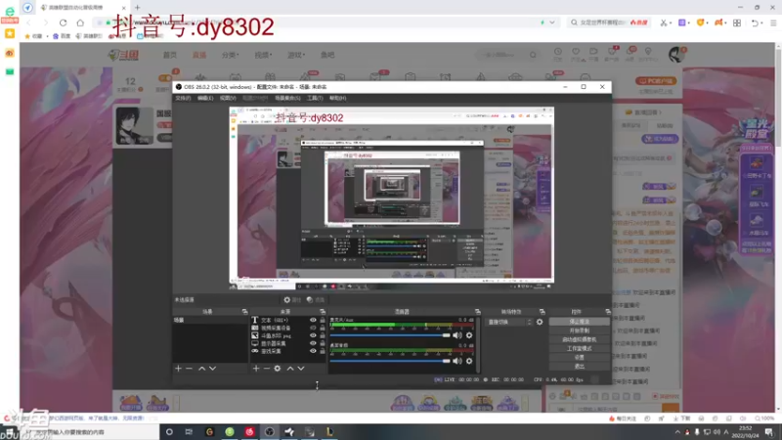Move the scene down in scenes panel
The width and height of the screenshot is (782, 440).
click(212, 369)
